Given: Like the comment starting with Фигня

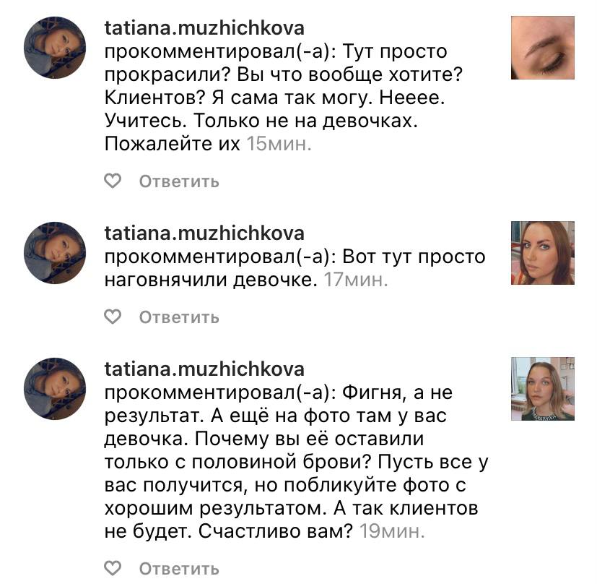Looking at the screenshot, I should (x=113, y=568).
